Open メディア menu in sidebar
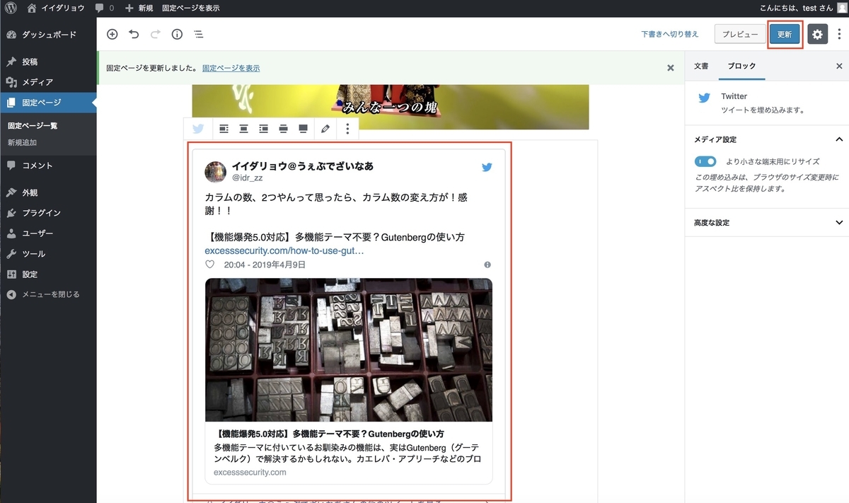 (x=48, y=82)
